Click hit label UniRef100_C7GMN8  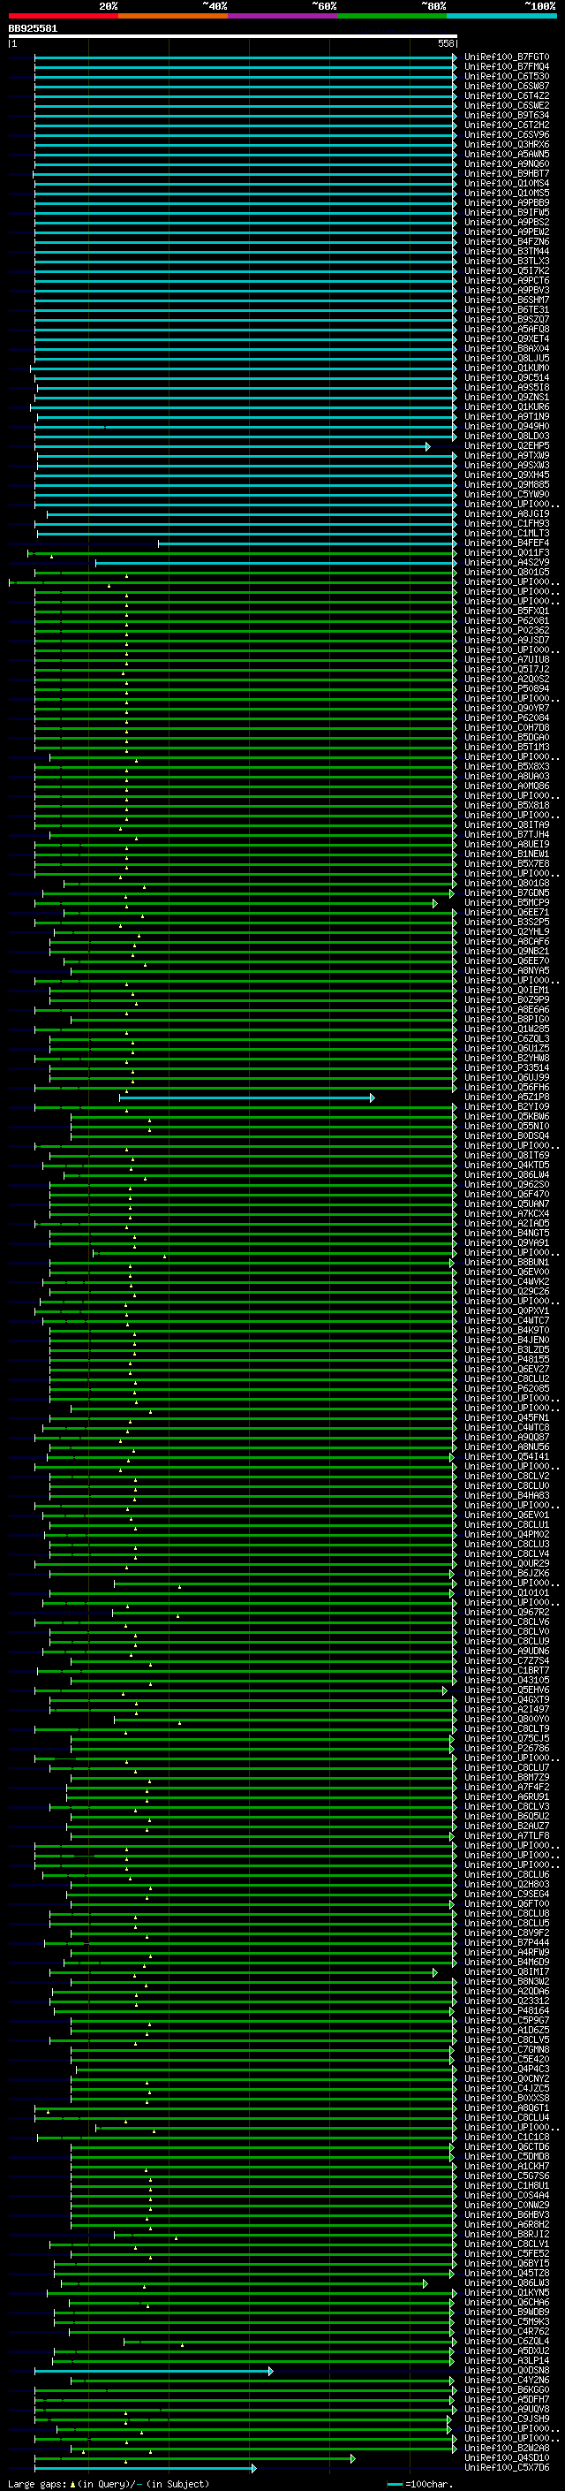506,2049
